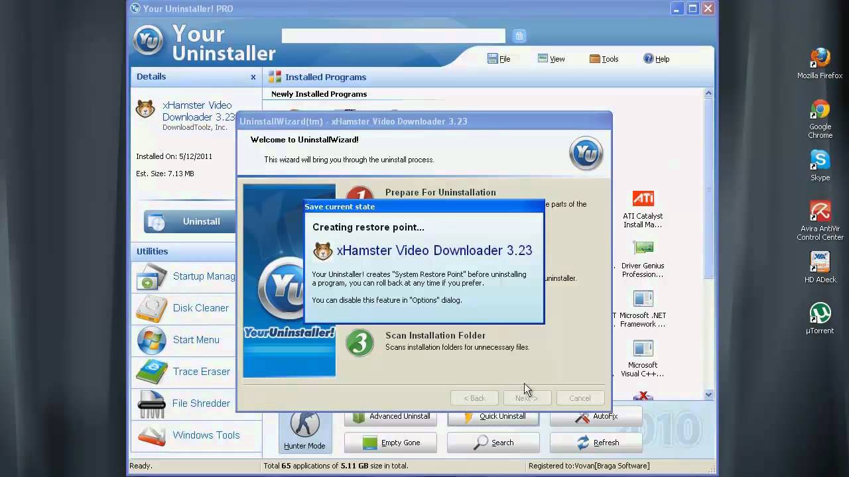Activate Hunter Mode
The image size is (849, 477).
[304, 431]
